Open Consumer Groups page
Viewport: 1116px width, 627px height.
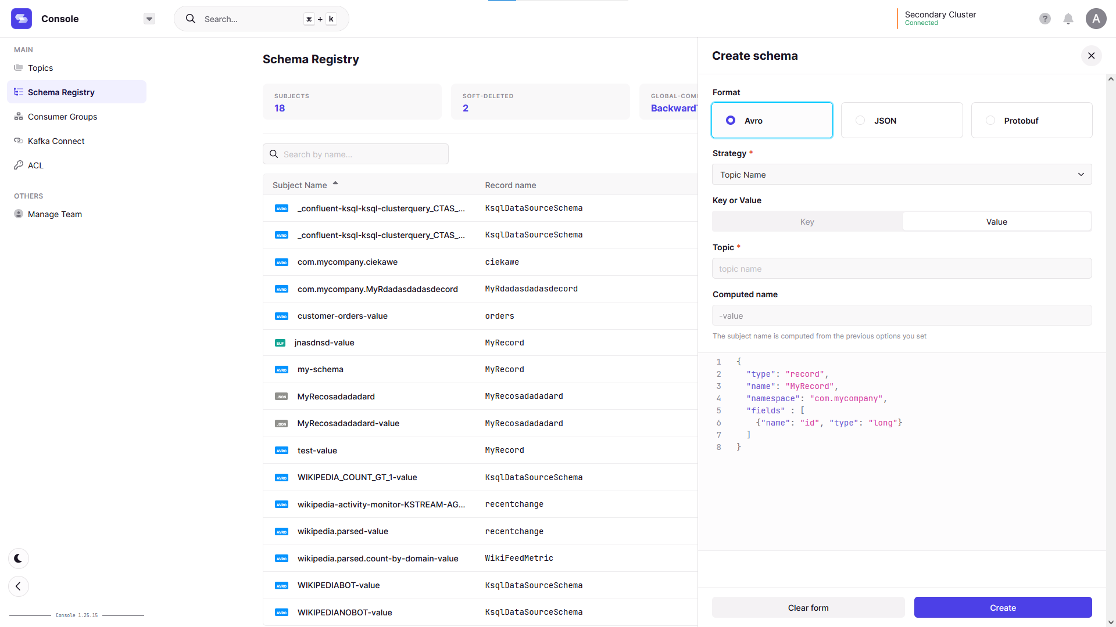[77, 117]
